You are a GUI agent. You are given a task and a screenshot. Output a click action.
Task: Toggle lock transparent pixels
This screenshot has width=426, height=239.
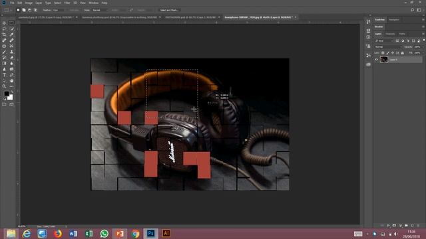(383, 53)
